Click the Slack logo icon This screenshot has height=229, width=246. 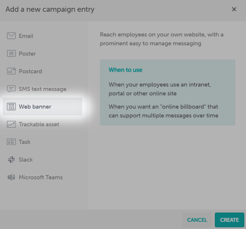point(11,160)
